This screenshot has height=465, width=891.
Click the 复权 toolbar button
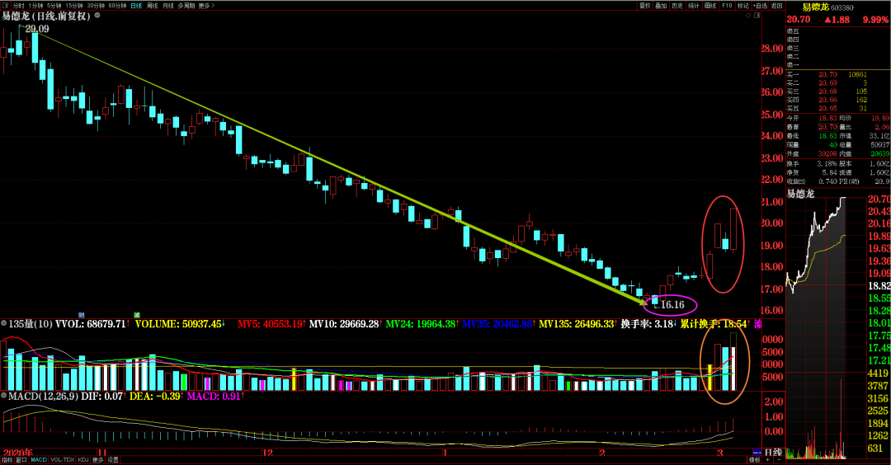645,5
